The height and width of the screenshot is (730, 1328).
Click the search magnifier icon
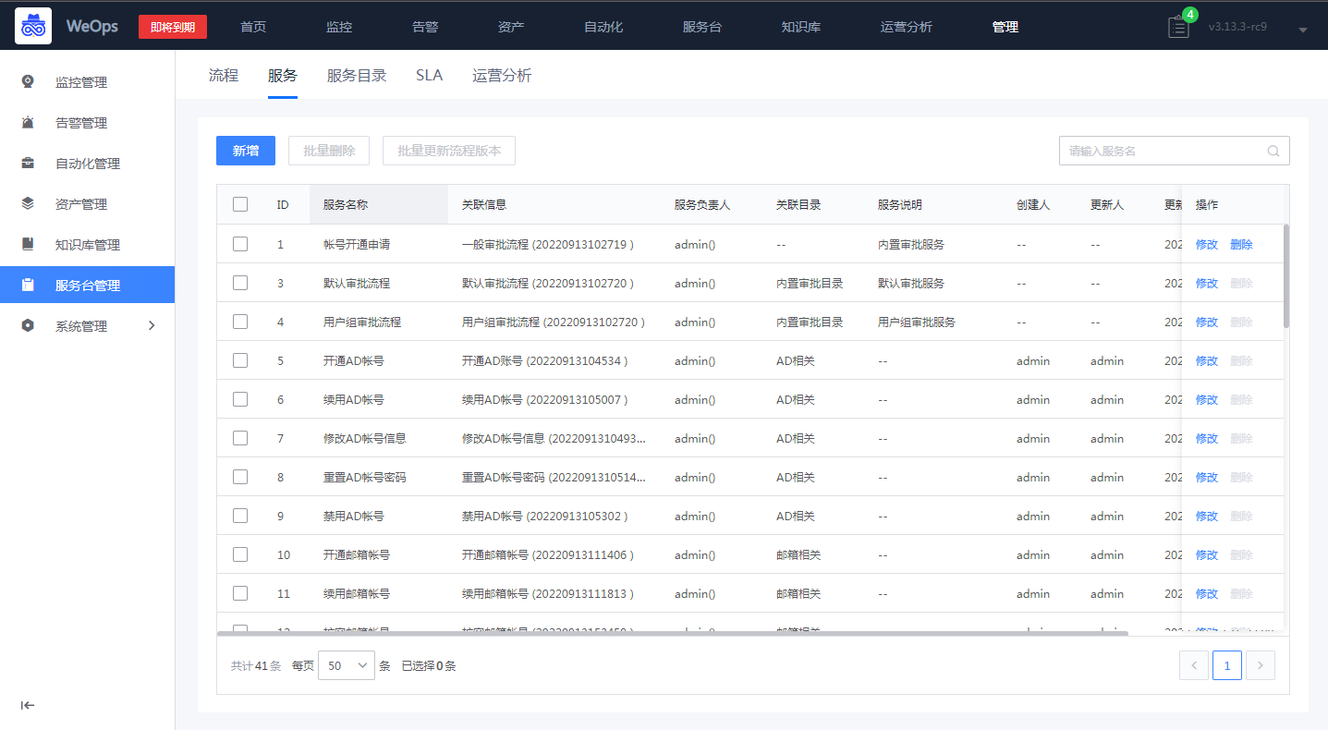(x=1273, y=151)
